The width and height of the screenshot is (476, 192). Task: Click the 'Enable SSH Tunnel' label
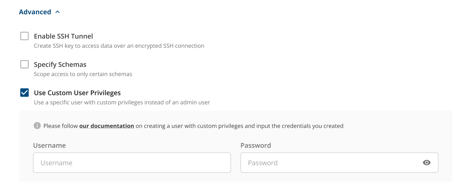[x=63, y=36]
